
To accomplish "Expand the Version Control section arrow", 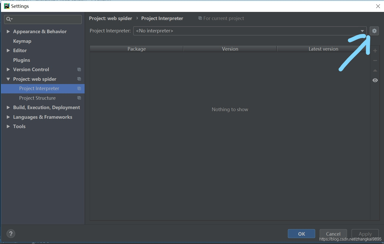I will point(8,69).
